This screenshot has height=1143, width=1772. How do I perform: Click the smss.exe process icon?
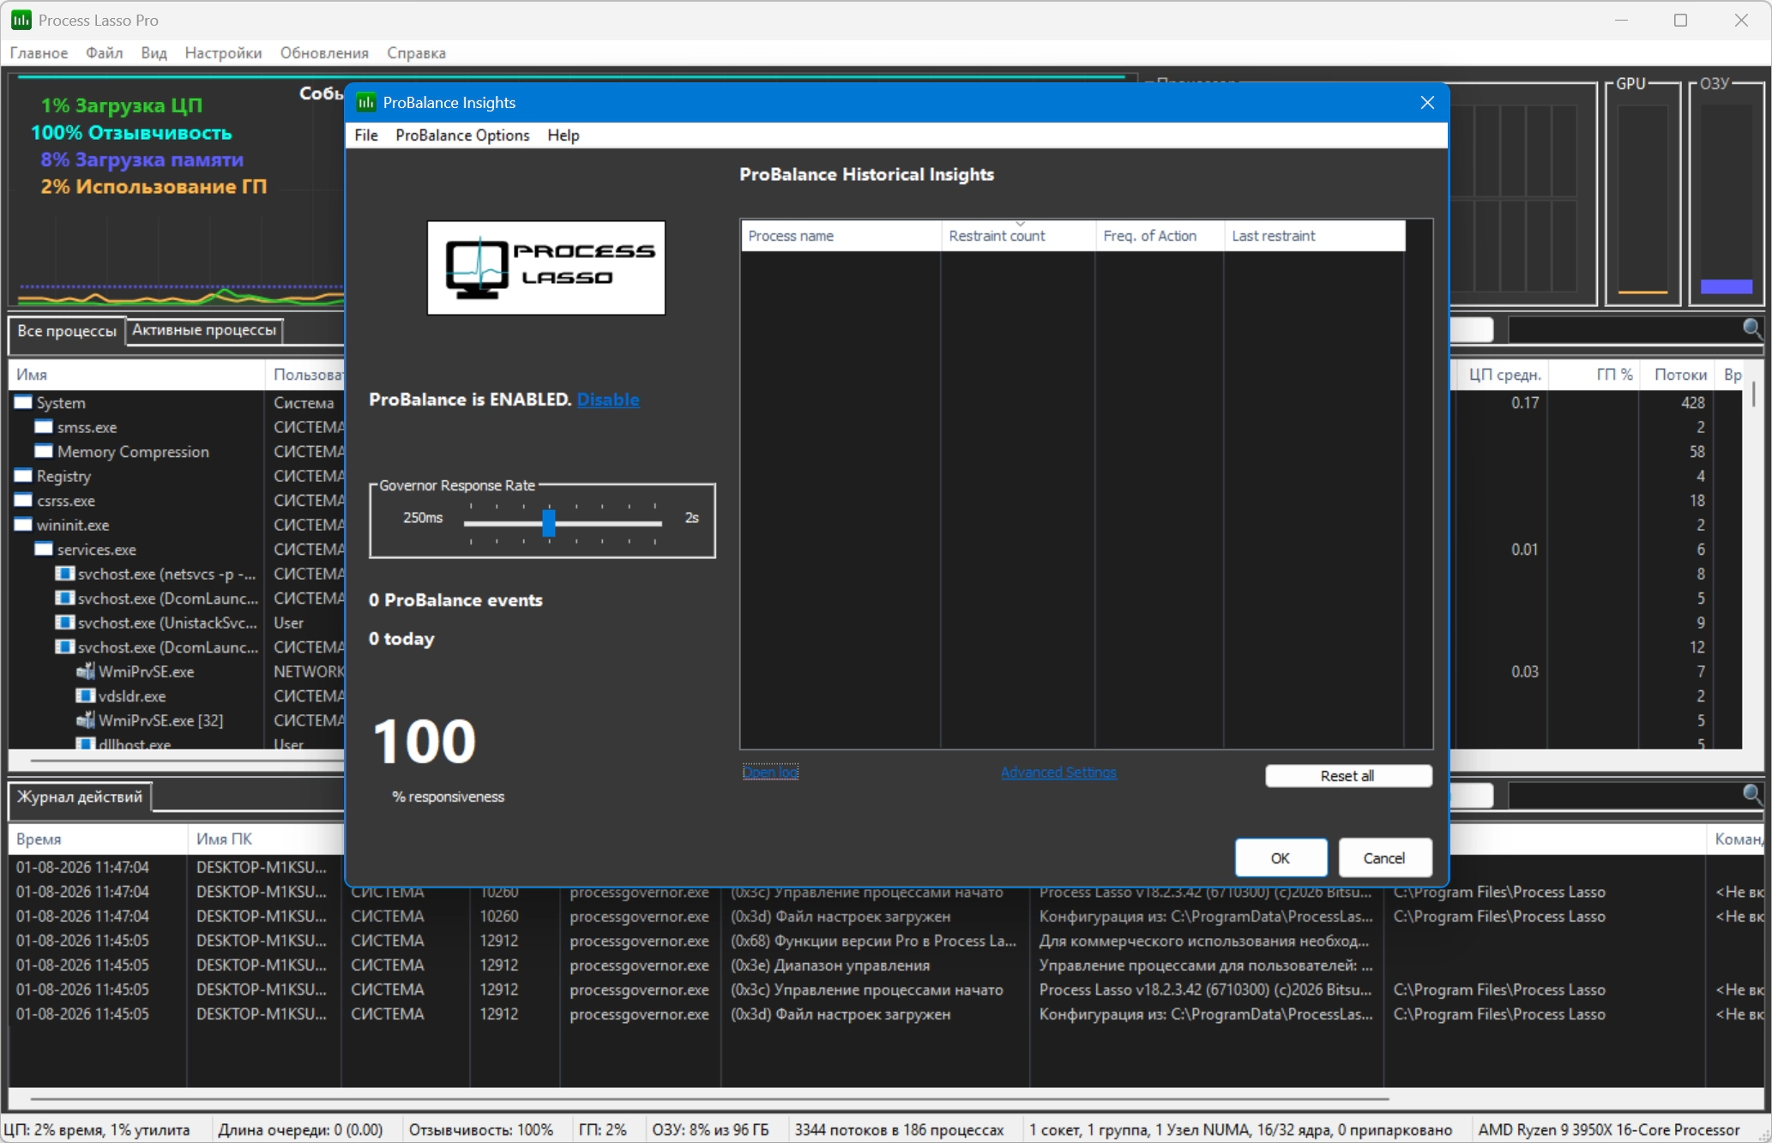44,427
